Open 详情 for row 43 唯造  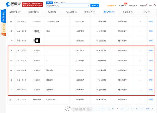click(x=151, y=31)
